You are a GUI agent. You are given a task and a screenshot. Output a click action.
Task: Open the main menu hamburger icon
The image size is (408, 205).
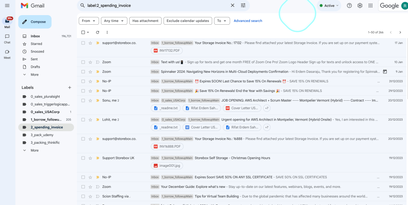coord(7,6)
